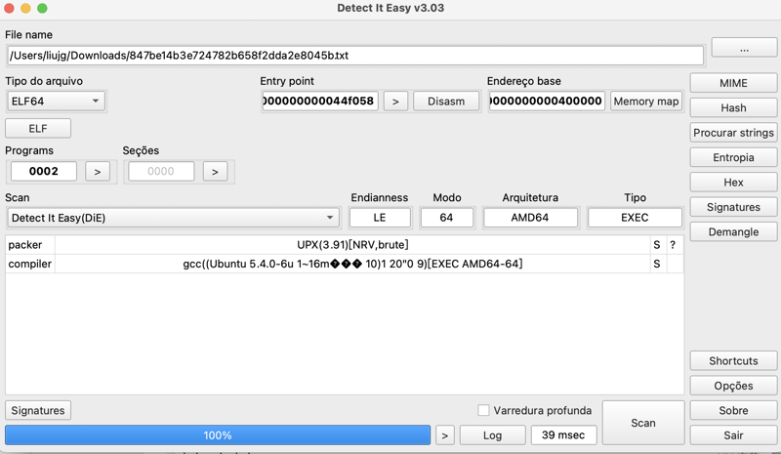Click the packer label cell

pos(30,245)
